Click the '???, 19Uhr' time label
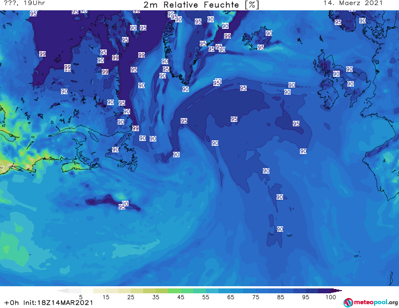The height and width of the screenshot is (308, 399). (x=24, y=3)
